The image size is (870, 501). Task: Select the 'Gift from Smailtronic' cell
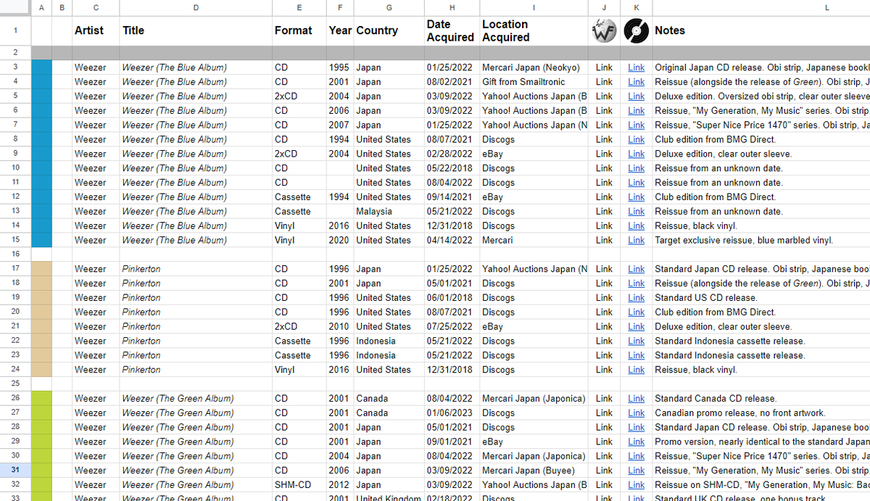(x=534, y=82)
